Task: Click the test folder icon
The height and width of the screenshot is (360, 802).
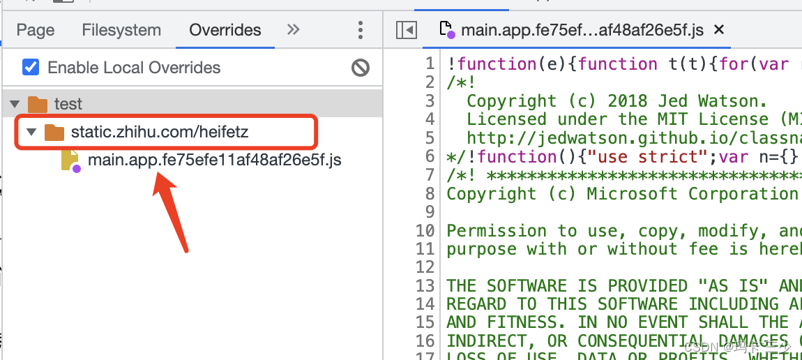Action: pos(38,105)
